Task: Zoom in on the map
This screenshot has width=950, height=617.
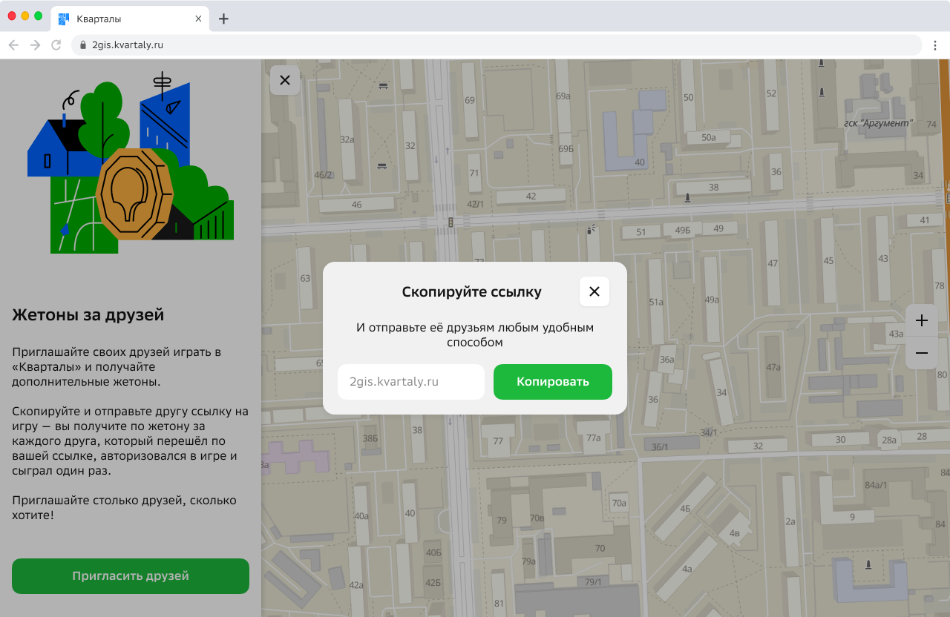Action: [922, 320]
